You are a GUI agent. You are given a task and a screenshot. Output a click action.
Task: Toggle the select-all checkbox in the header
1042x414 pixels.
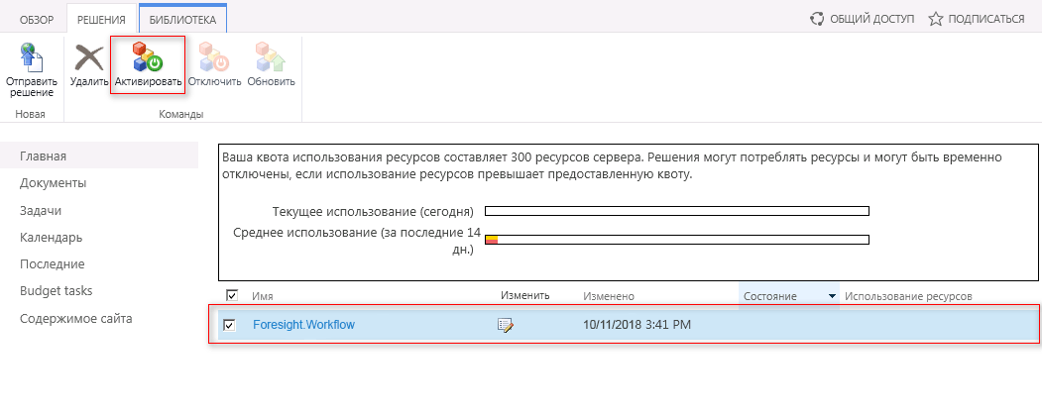pos(232,295)
